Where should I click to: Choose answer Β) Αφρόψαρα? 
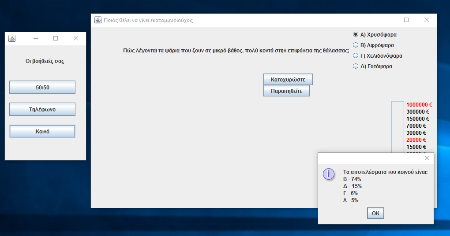point(373,45)
